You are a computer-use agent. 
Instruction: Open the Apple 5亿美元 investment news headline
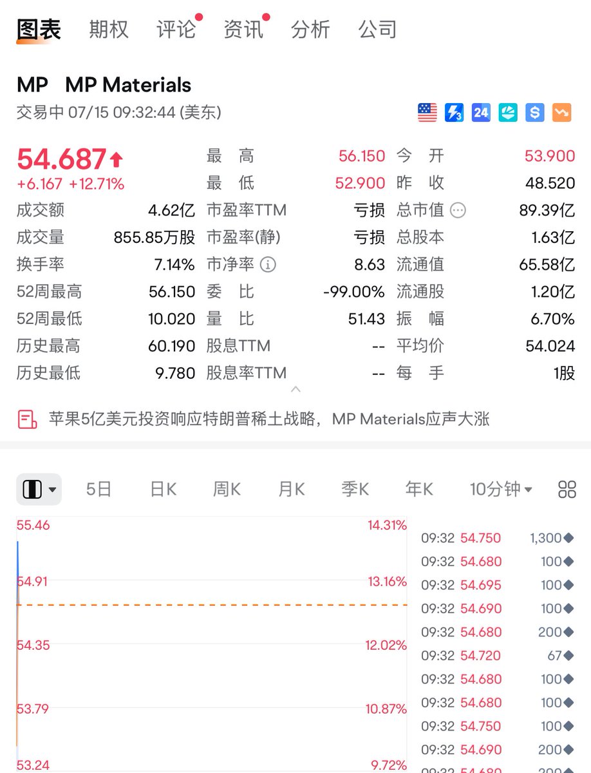(269, 419)
